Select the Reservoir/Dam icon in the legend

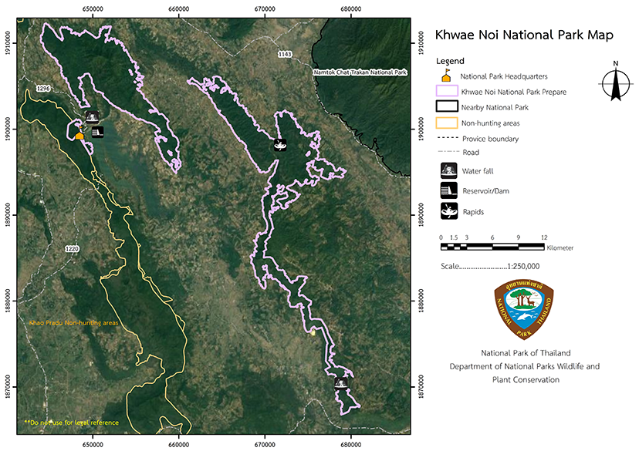(447, 191)
